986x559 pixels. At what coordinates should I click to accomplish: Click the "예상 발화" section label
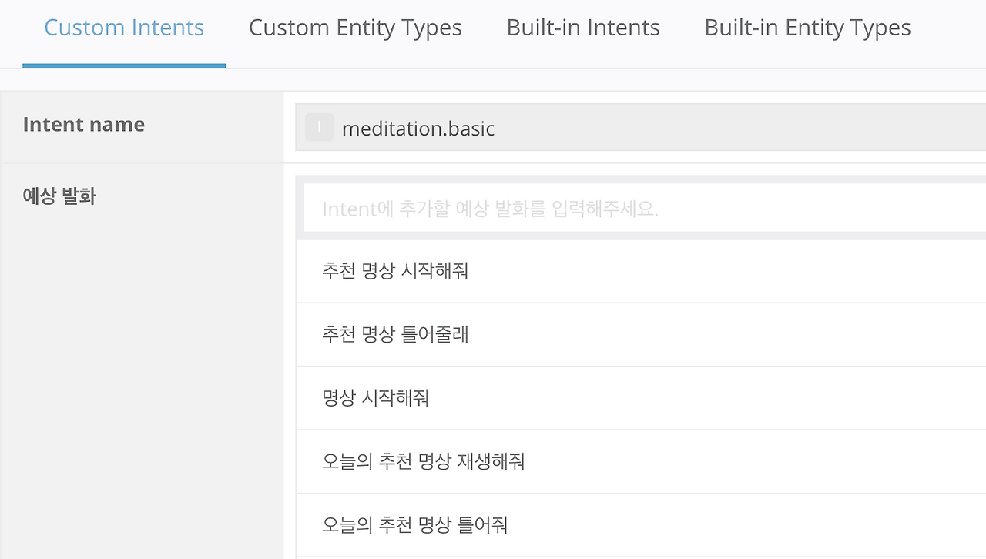pyautogui.click(x=59, y=196)
